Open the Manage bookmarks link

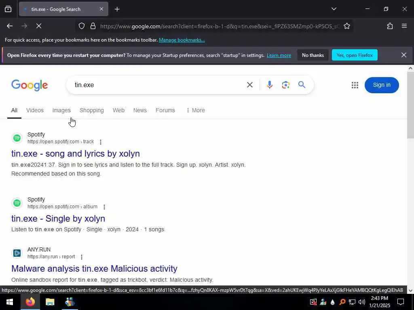click(x=182, y=40)
